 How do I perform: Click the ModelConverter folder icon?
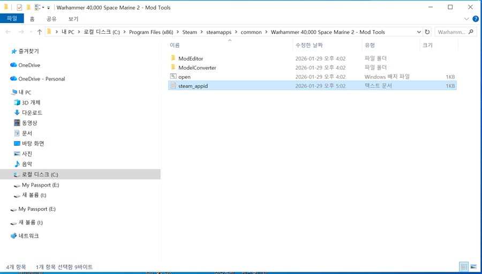[173, 68]
